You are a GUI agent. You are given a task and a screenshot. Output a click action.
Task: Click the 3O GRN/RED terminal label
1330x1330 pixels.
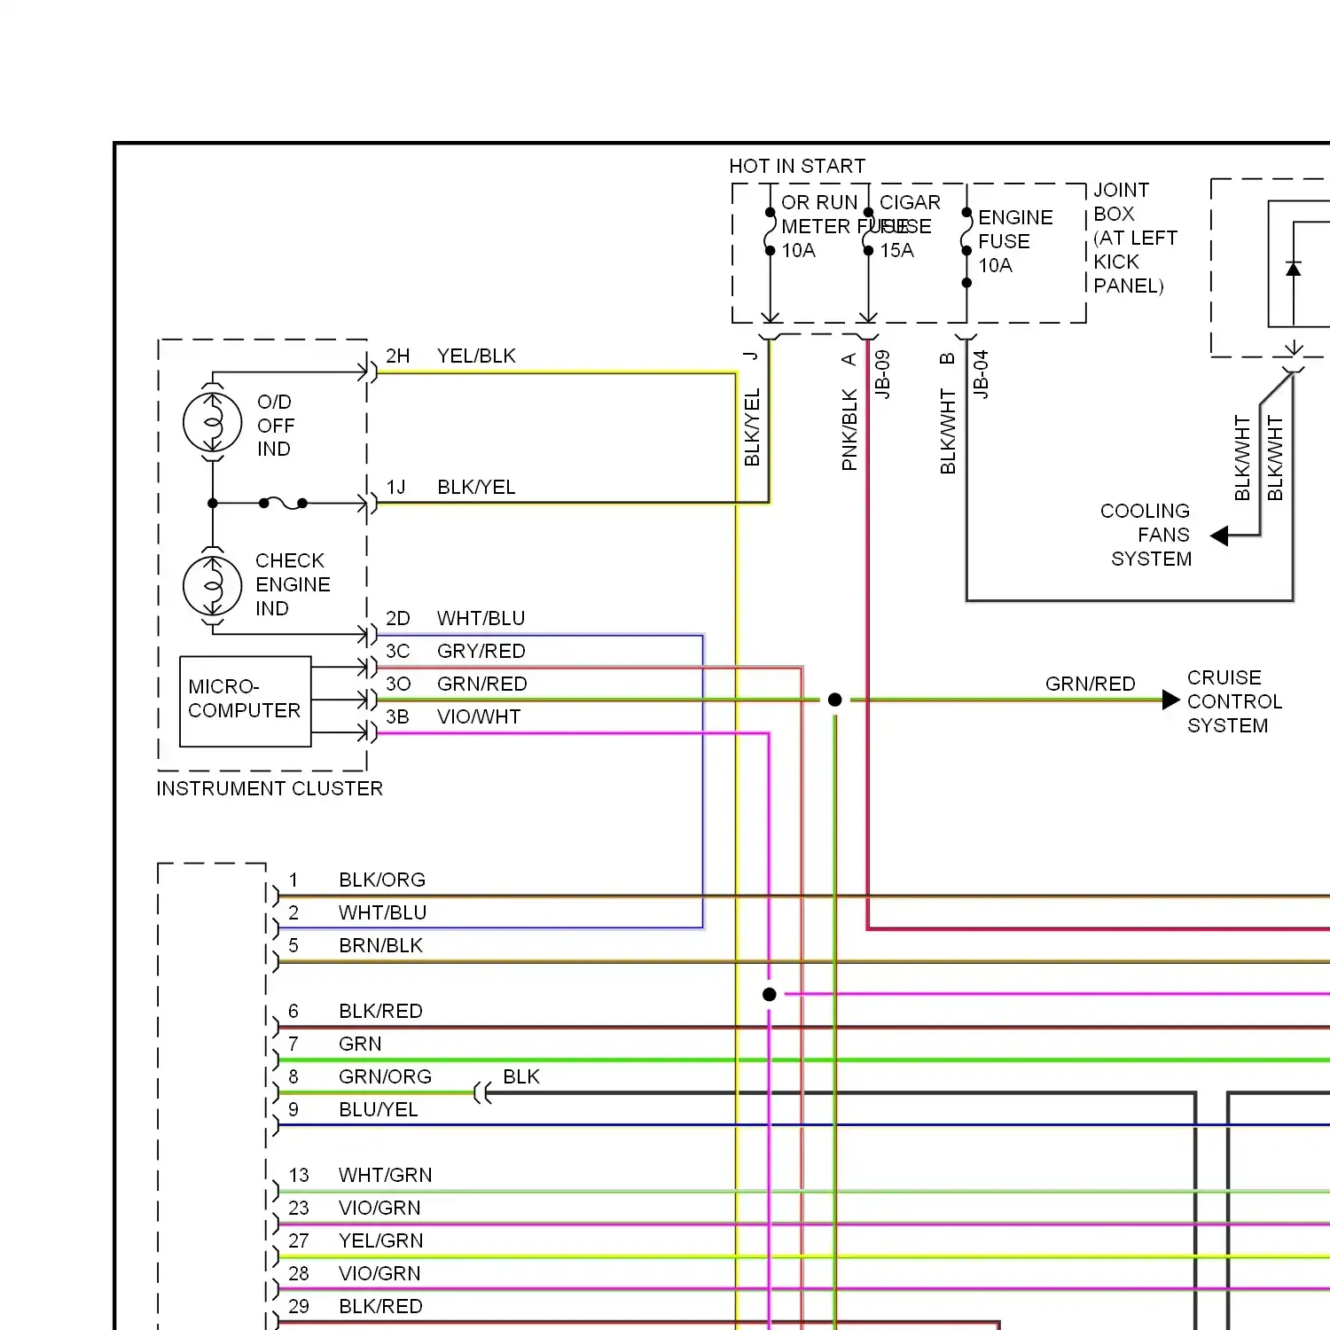pos(456,685)
